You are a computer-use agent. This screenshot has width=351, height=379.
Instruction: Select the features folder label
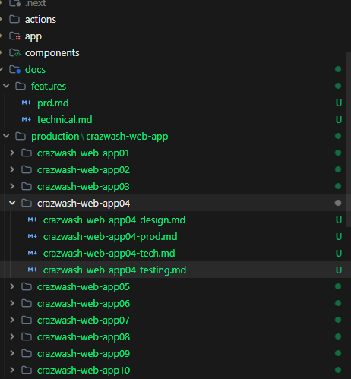49,87
